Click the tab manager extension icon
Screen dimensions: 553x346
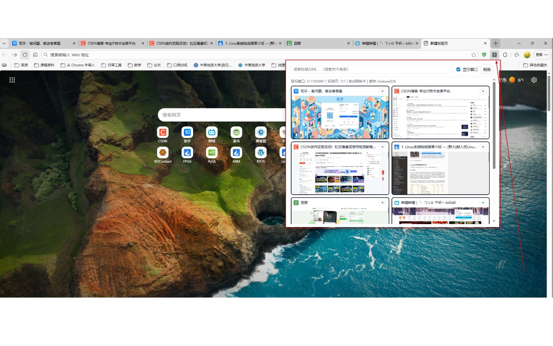coord(495,55)
